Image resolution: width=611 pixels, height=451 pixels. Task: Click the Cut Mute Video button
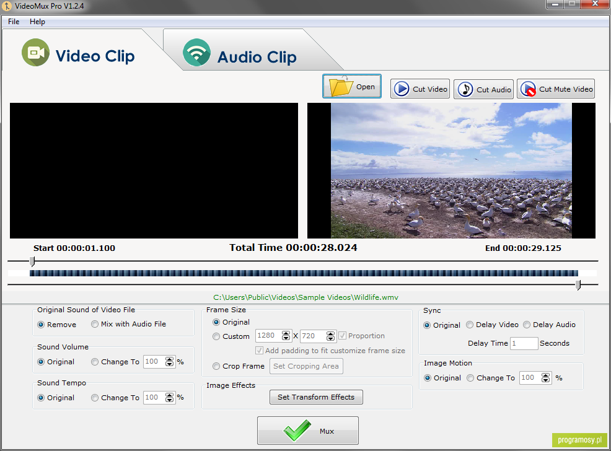[x=556, y=89]
